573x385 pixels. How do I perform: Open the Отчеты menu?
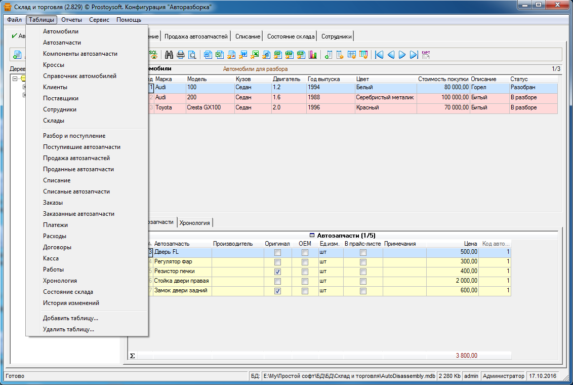pyautogui.click(x=71, y=20)
